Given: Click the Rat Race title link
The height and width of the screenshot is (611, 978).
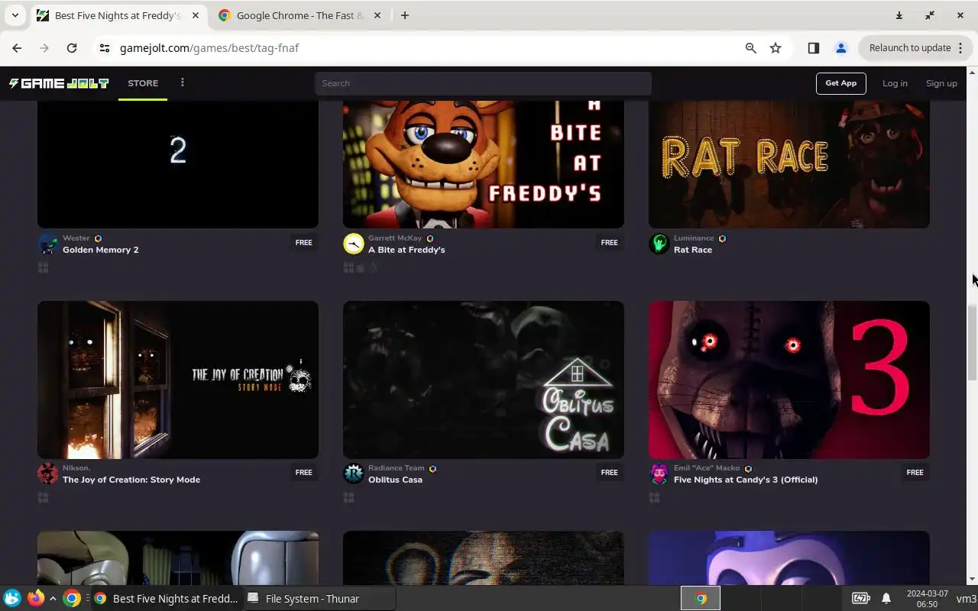Looking at the screenshot, I should tap(693, 250).
